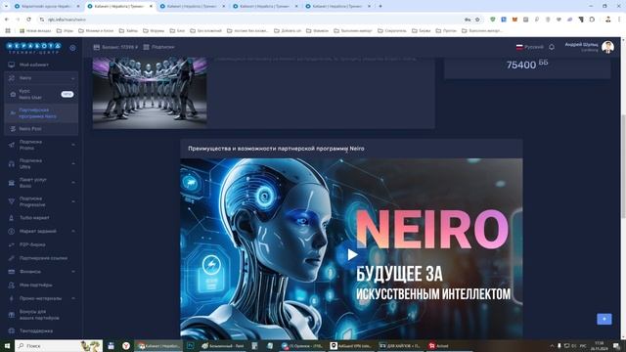Open the Сокрологи bookmarks folder
The image size is (626, 352).
[x=392, y=30]
